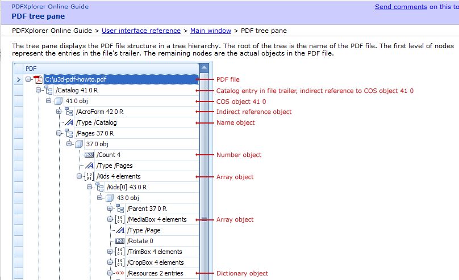Collapse the /Kids[0] 43 0 R node
The width and height of the screenshot is (459, 280).
coord(90,187)
